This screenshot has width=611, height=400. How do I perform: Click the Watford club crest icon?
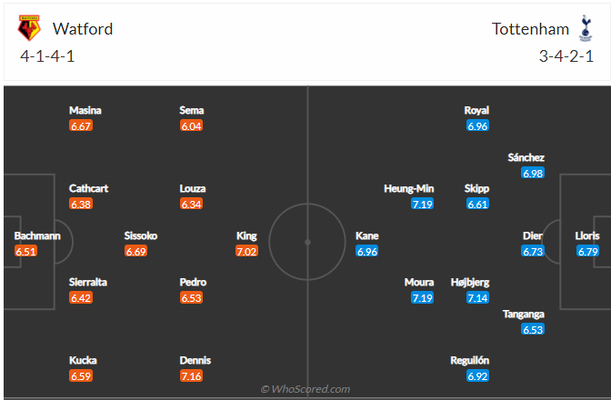(x=30, y=28)
